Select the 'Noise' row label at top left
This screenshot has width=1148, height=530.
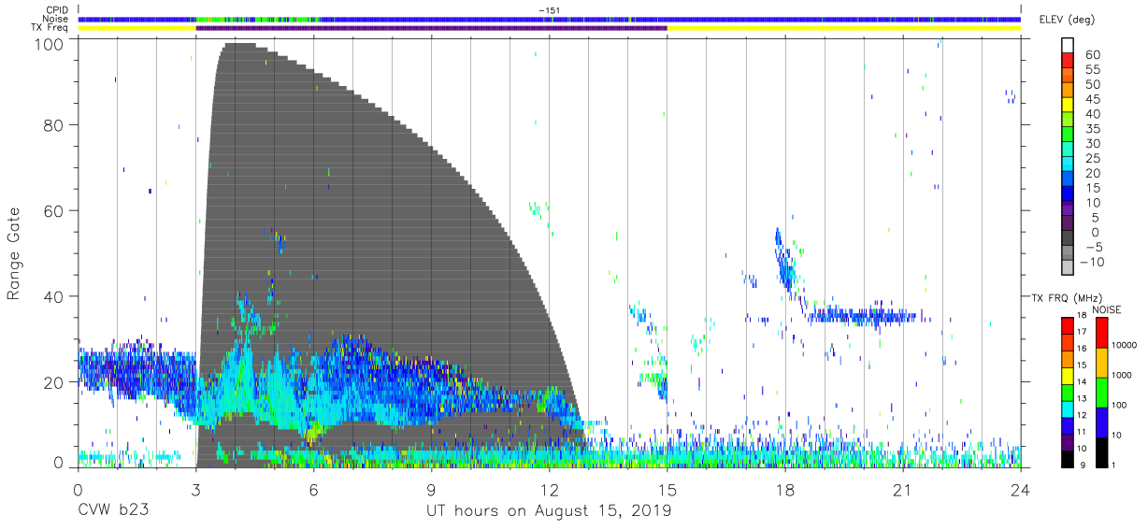coord(55,19)
